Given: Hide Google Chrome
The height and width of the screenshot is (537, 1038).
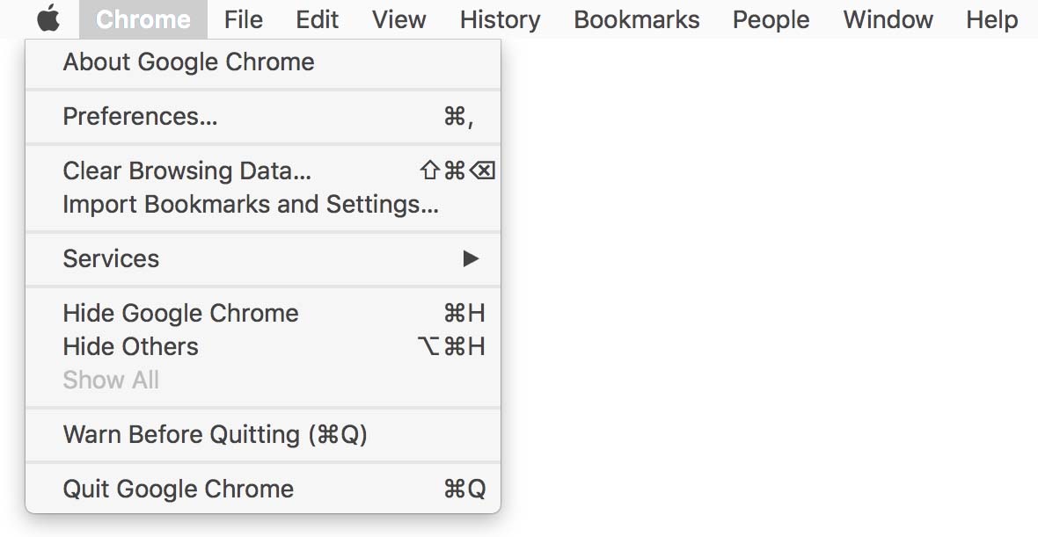Looking at the screenshot, I should pyautogui.click(x=179, y=313).
